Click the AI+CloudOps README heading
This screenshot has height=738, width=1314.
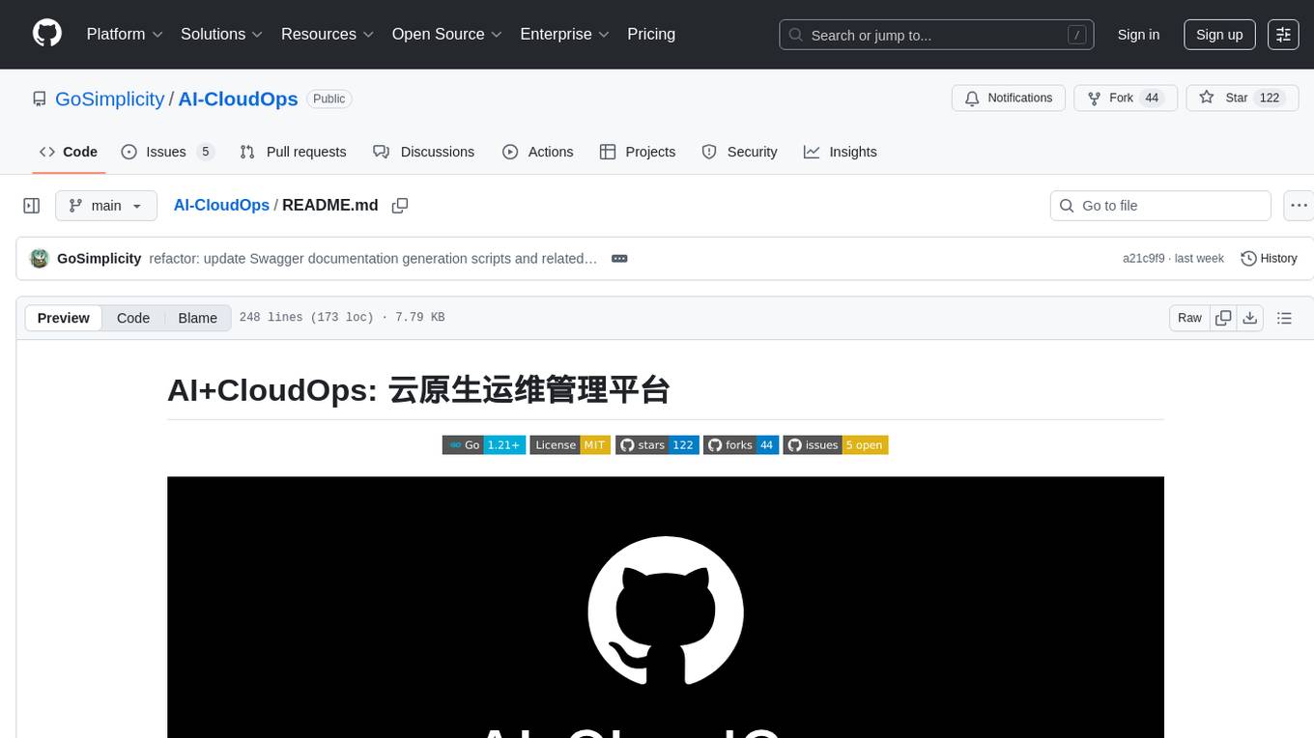(x=418, y=390)
